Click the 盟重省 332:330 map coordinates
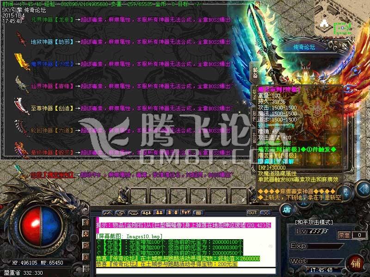 click(x=24, y=273)
